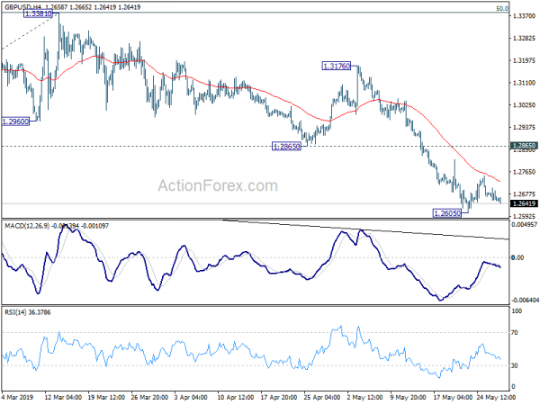Click the 1.26050 low price label
Viewport: 540px width, 405px height.
click(x=447, y=213)
